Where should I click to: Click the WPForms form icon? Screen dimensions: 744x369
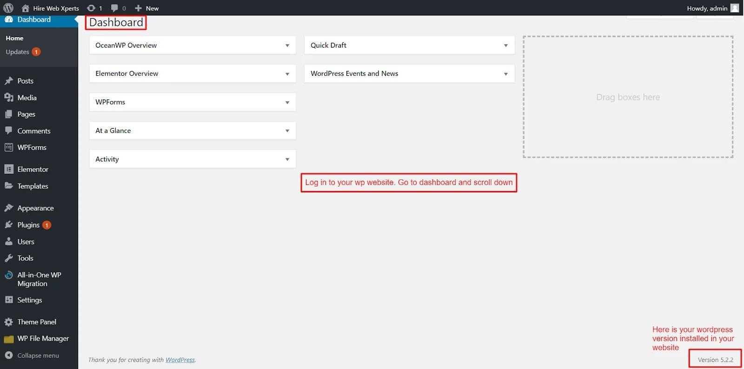(x=8, y=147)
